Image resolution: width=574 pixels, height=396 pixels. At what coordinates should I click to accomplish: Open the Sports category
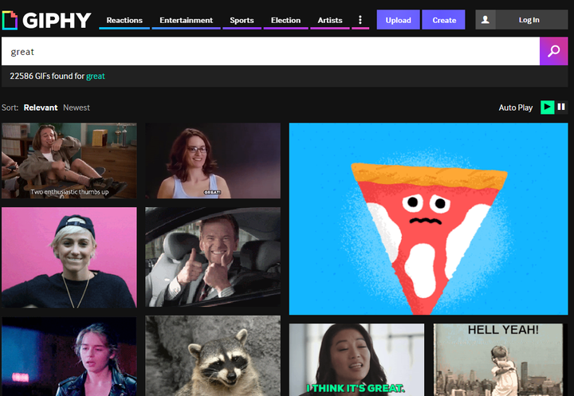tap(242, 20)
